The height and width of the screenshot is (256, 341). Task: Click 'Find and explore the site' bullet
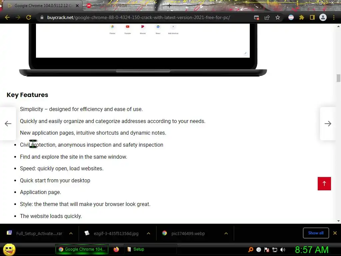click(x=74, y=157)
